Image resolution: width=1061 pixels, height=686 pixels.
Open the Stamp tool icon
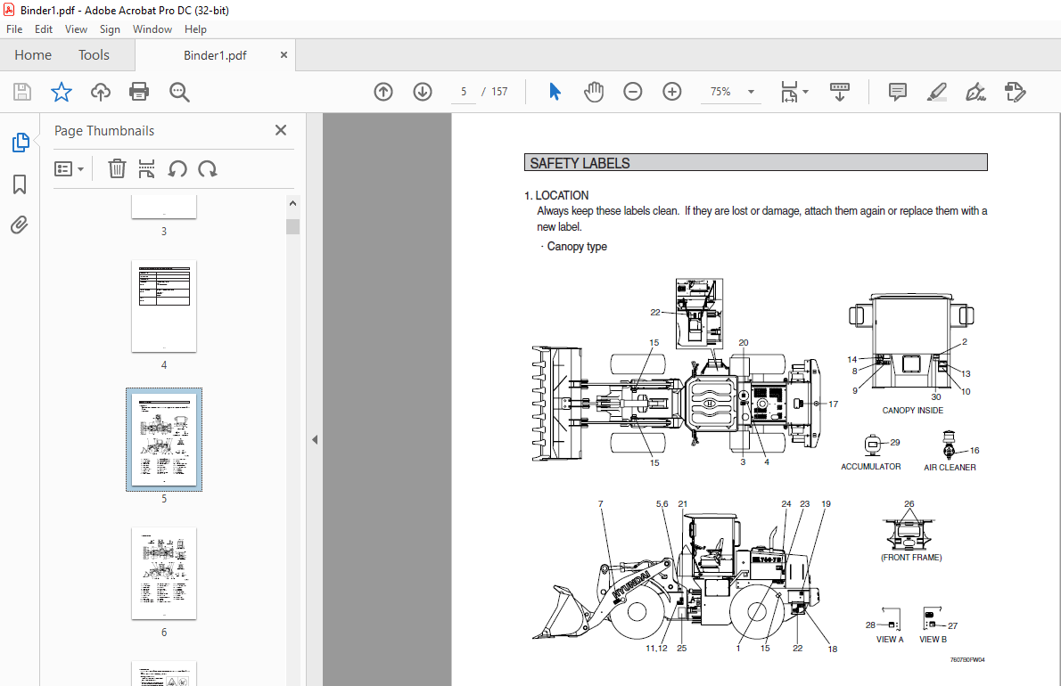pyautogui.click(x=1015, y=92)
